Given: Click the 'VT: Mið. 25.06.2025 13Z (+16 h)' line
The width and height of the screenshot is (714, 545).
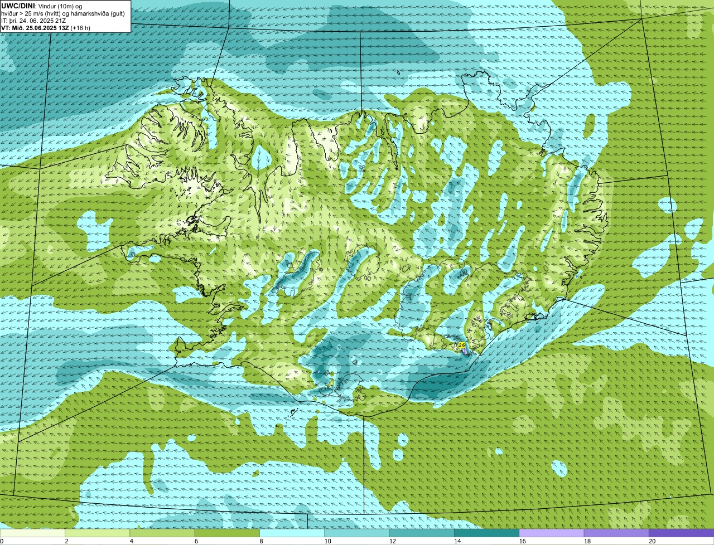Looking at the screenshot, I should click(x=46, y=28).
